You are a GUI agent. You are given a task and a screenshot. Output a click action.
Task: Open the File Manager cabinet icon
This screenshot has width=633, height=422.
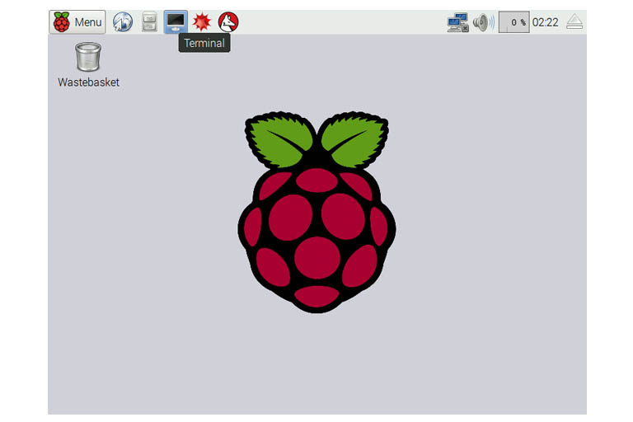149,21
